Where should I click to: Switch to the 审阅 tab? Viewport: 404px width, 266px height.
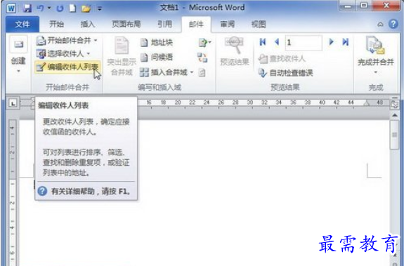click(227, 24)
